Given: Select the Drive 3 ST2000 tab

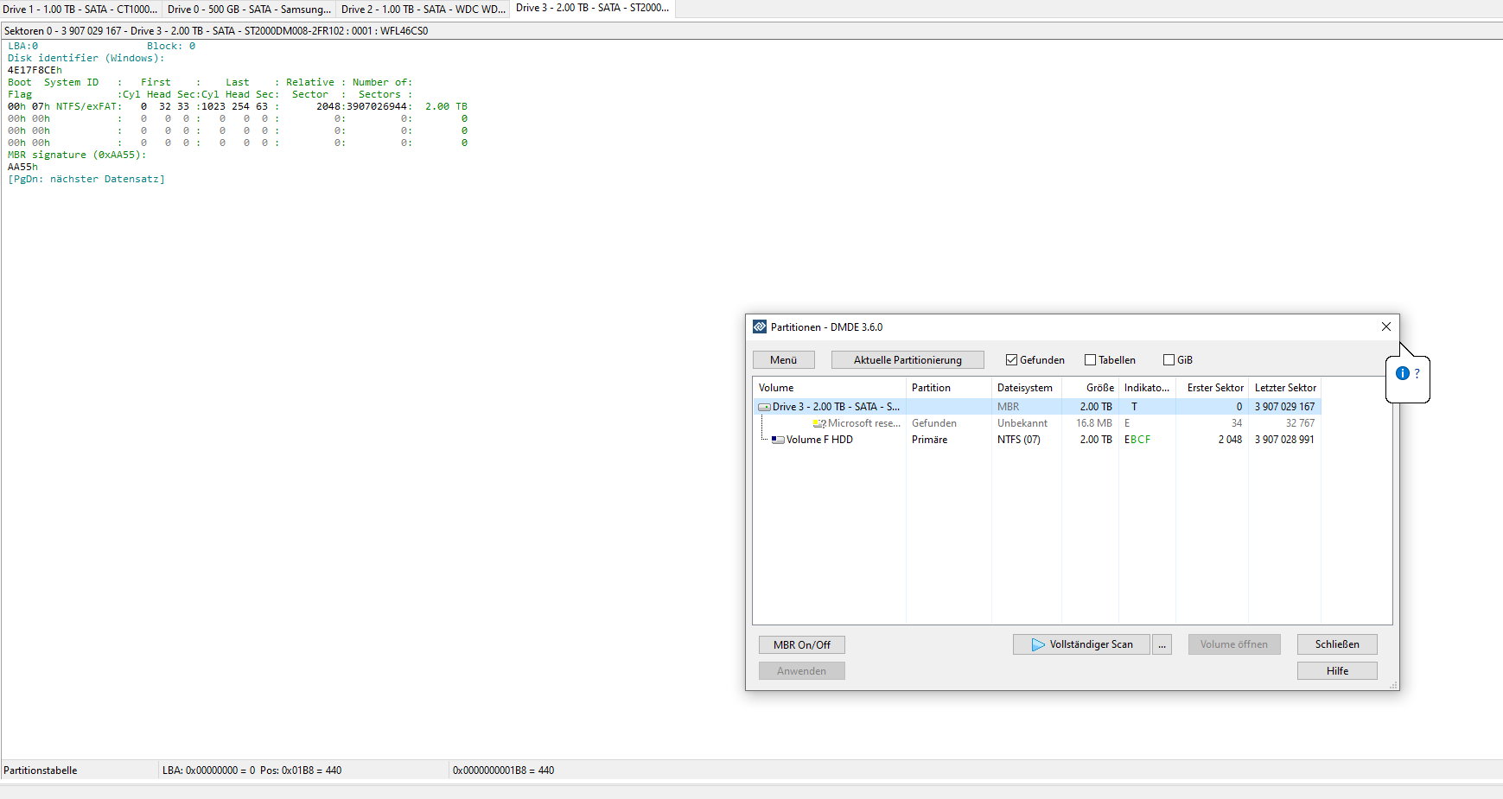Looking at the screenshot, I should coord(592,8).
